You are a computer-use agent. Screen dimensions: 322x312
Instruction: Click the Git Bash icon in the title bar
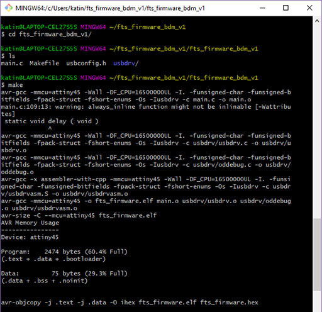9,8
